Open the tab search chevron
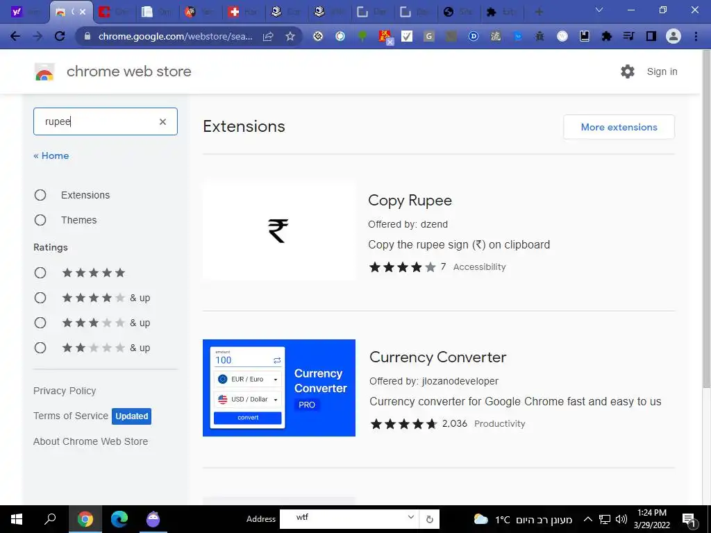Screen dimensions: 711x533 pos(599,10)
